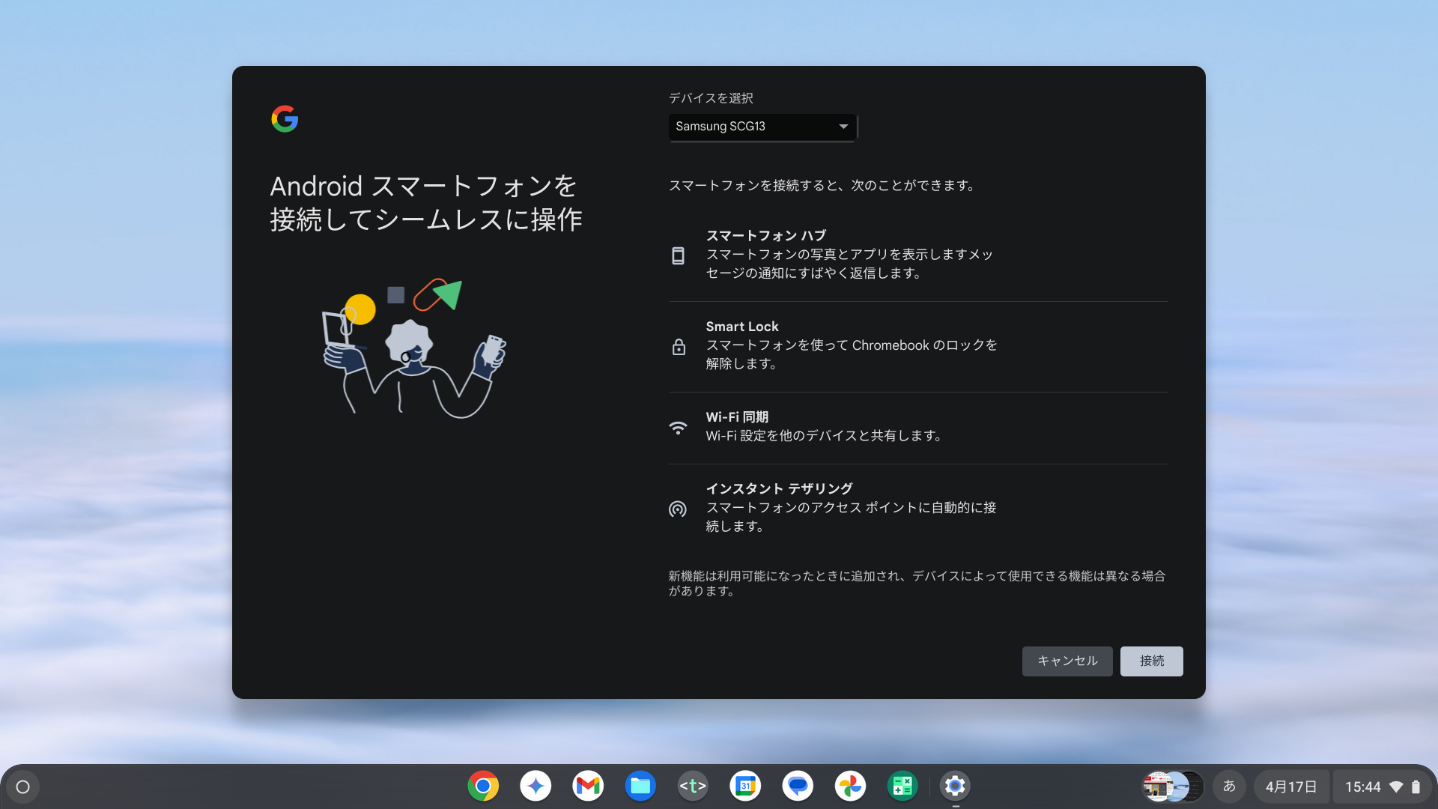Click the スマートフォン ハブ heading
Image resolution: width=1438 pixels, height=809 pixels.
pyautogui.click(x=765, y=236)
